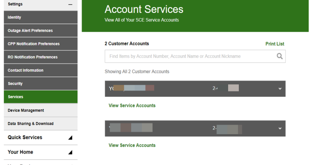Screen dimensions: 330x165
Task: Collapse the Settings section minus icon
Action: pos(70,4)
